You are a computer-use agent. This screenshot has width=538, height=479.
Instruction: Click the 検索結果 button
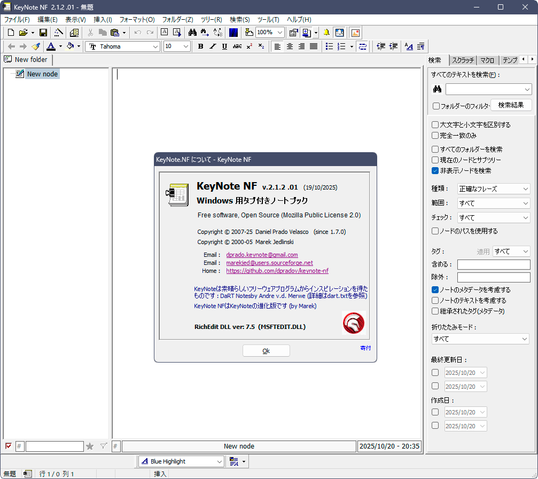tap(511, 105)
